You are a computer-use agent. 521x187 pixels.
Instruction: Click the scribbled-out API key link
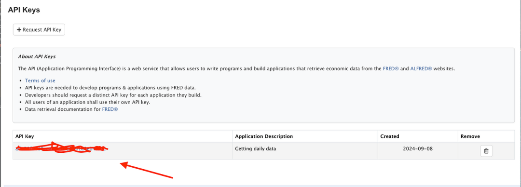pyautogui.click(x=61, y=149)
